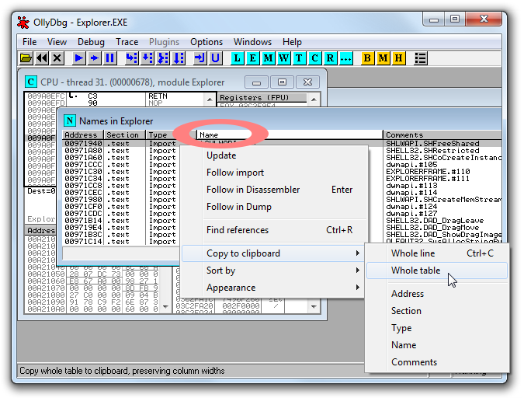Screen dimensions: 524x398
Task: Open the Help menu
Action: tap(292, 42)
